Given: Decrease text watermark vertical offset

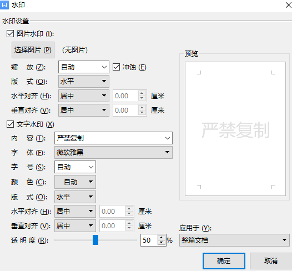Looking at the screenshot, I should (129, 228).
